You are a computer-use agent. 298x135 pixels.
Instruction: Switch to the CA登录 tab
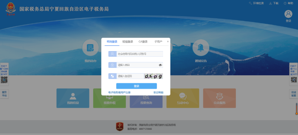click(x=143, y=42)
